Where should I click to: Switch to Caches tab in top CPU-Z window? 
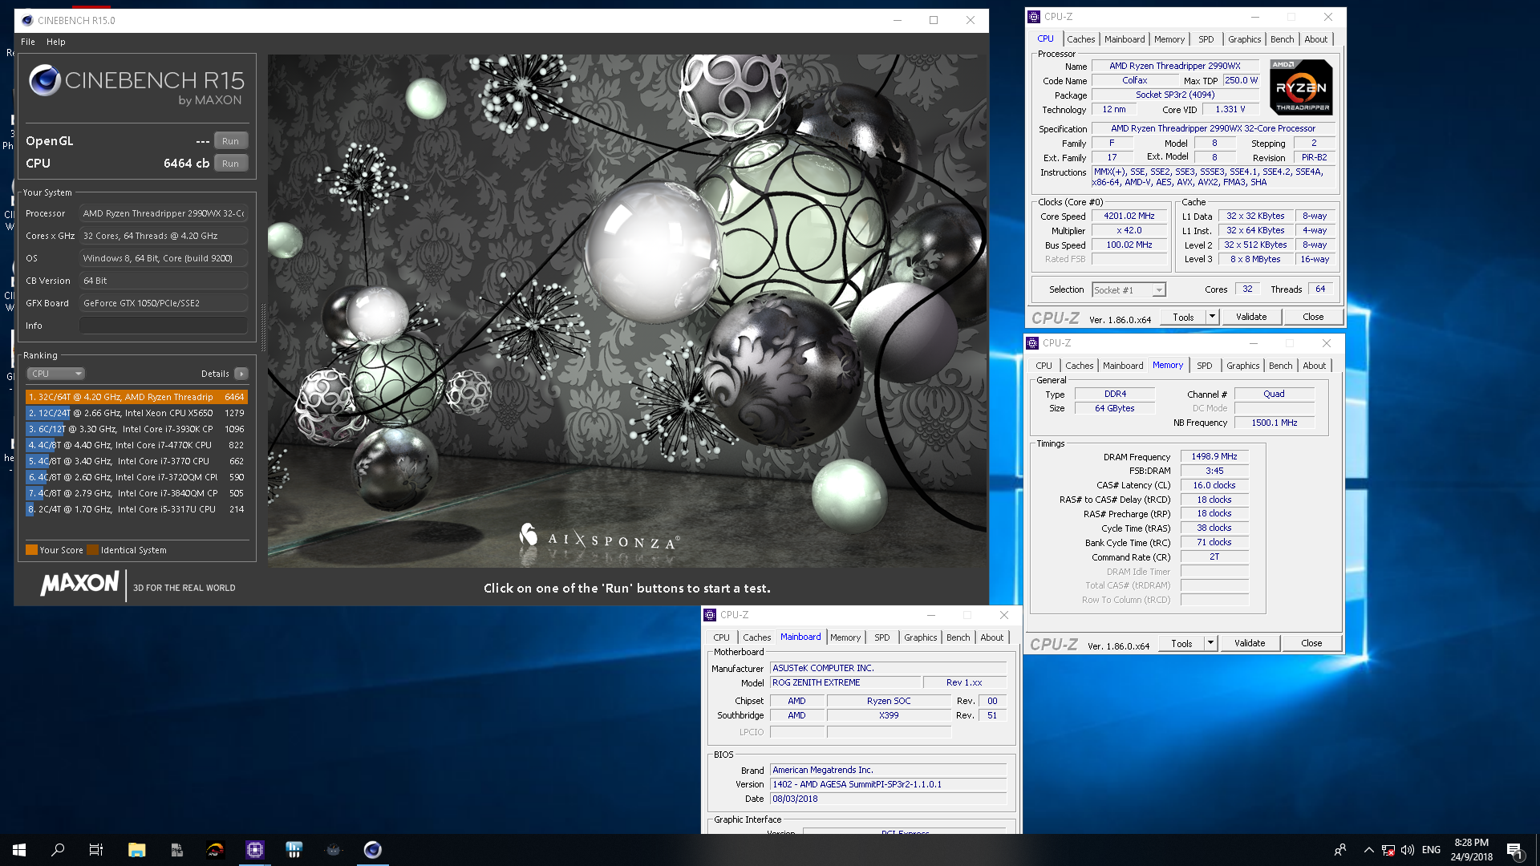1080,39
